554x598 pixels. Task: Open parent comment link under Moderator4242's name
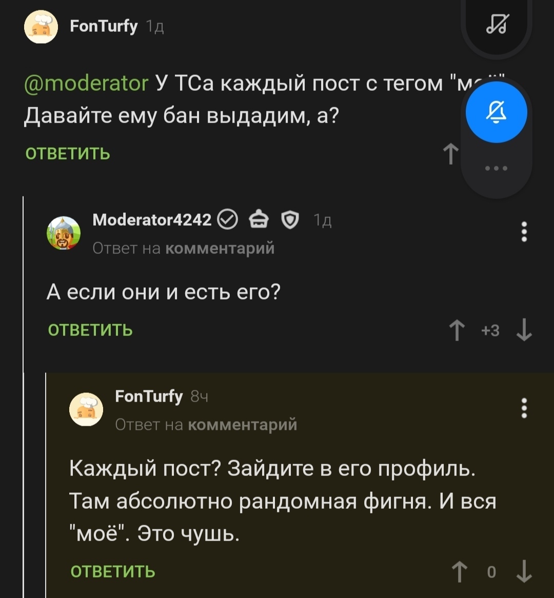point(221,249)
